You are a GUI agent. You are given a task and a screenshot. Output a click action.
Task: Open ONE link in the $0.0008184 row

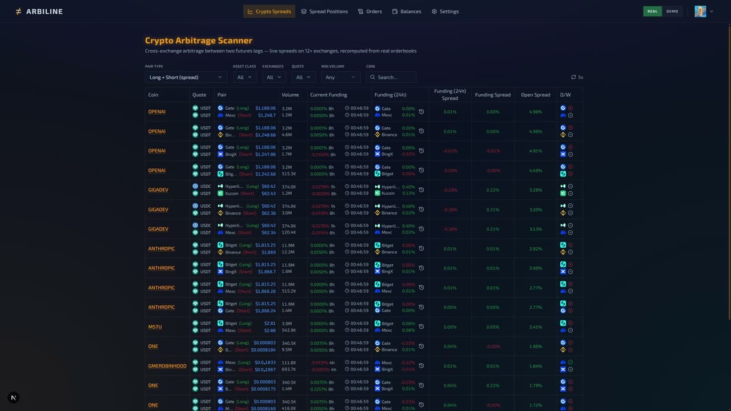click(153, 346)
